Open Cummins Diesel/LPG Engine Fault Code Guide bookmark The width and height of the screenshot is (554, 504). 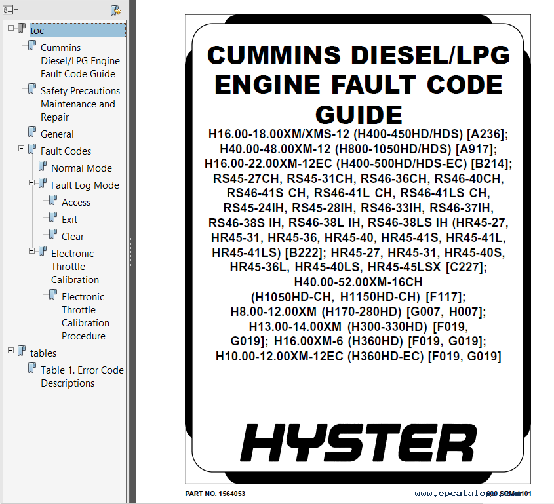(80, 61)
